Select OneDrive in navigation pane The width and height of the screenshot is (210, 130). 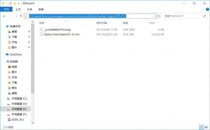pos(16,54)
